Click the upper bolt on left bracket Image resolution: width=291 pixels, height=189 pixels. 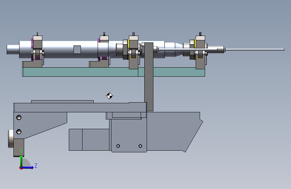pyautogui.click(x=19, y=117)
